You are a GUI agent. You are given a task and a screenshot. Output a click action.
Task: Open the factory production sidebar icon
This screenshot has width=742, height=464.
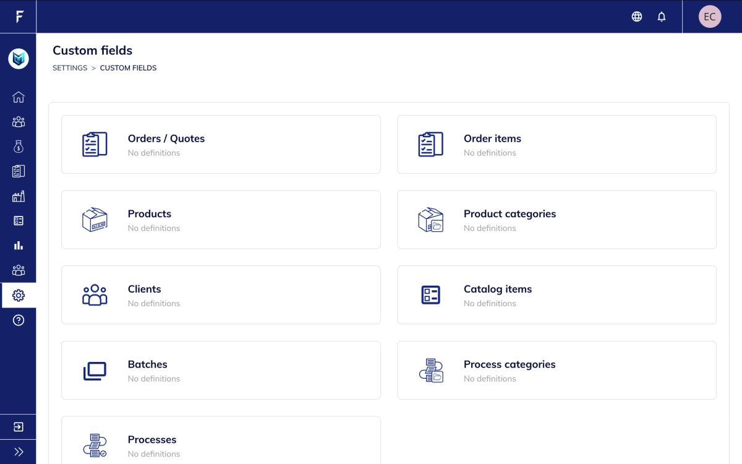19,196
